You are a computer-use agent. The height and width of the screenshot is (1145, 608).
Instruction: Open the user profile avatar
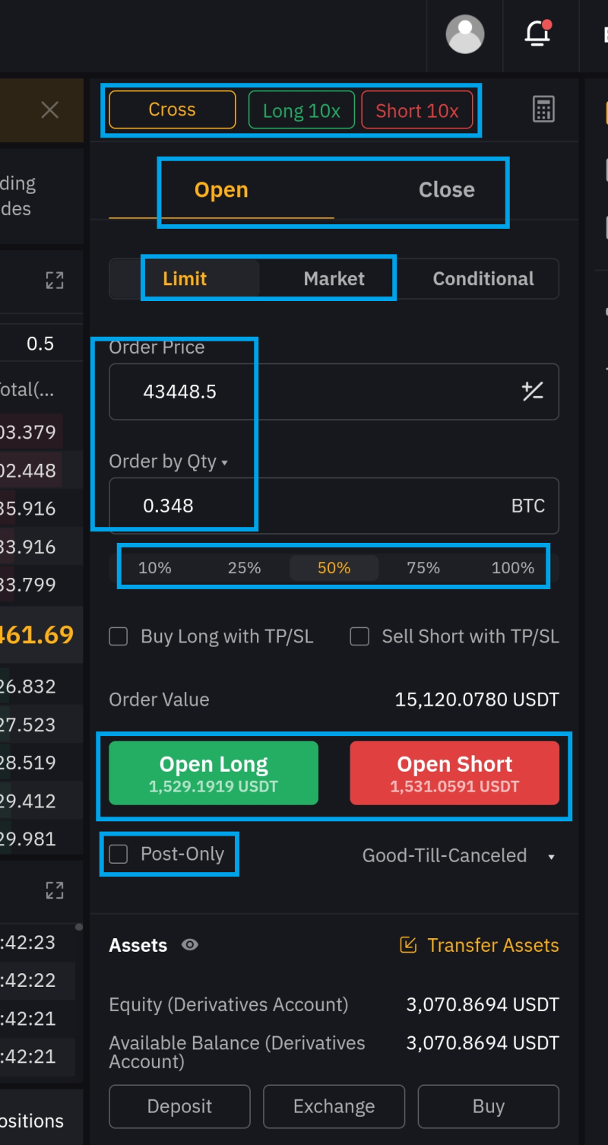pyautogui.click(x=464, y=35)
